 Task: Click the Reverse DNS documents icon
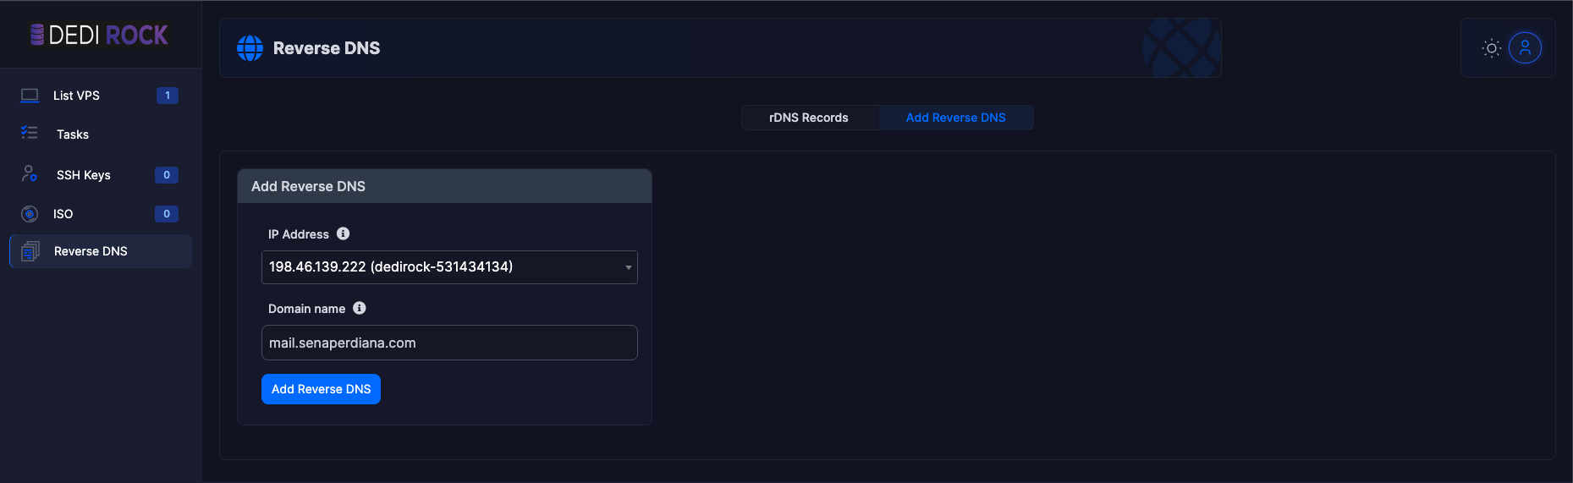pos(30,251)
